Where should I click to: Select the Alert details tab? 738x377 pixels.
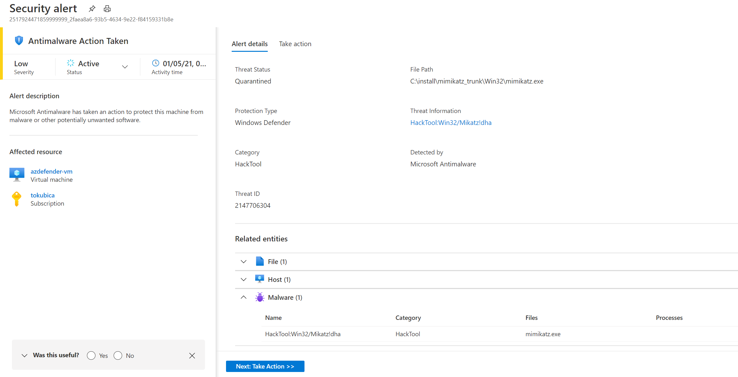250,44
